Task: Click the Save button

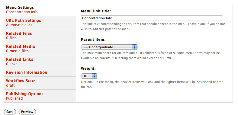Action: pos(10,112)
